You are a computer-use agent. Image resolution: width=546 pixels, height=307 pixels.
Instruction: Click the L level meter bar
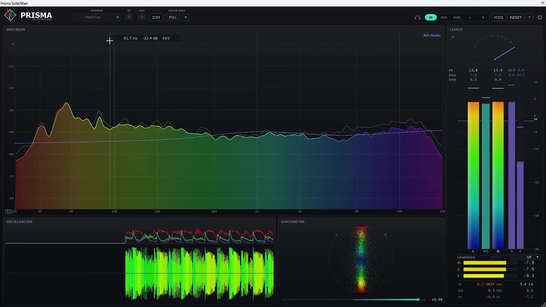point(473,175)
